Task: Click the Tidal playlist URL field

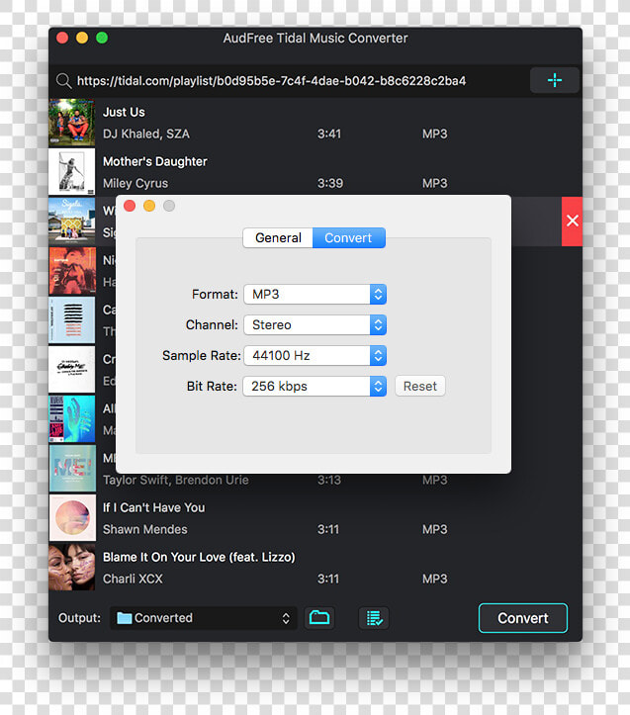Action: click(x=271, y=81)
